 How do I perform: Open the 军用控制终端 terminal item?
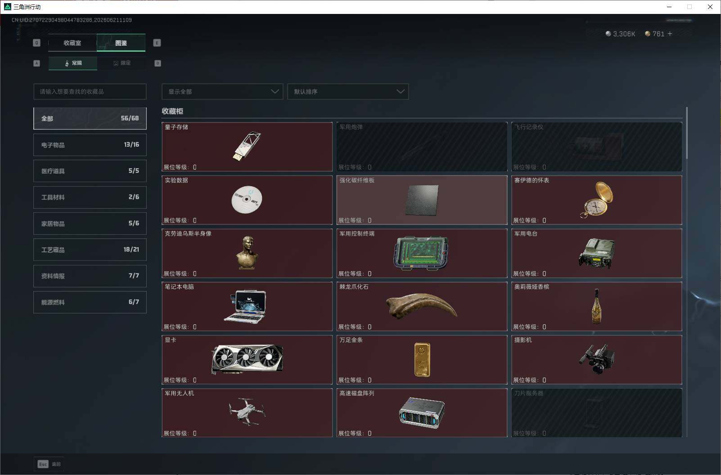(422, 253)
